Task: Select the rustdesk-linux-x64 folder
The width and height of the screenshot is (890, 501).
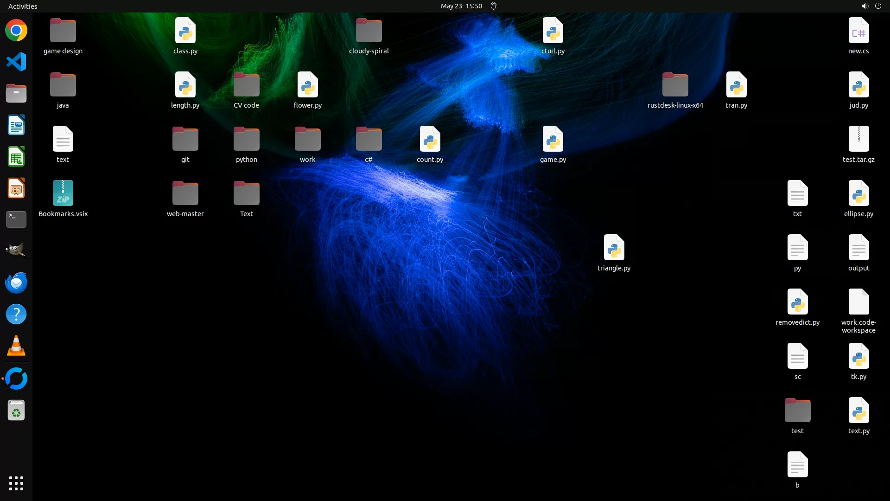Action: tap(675, 85)
